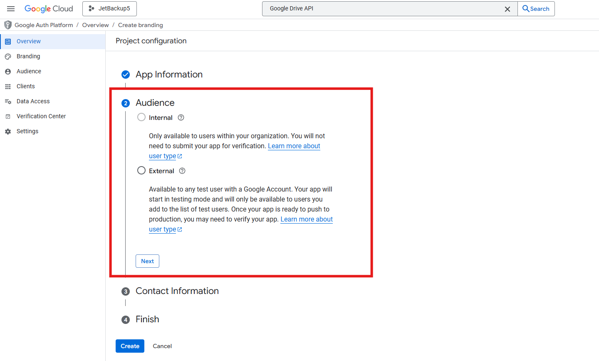Click the blue Create button
This screenshot has height=361, width=599.
[x=130, y=346]
